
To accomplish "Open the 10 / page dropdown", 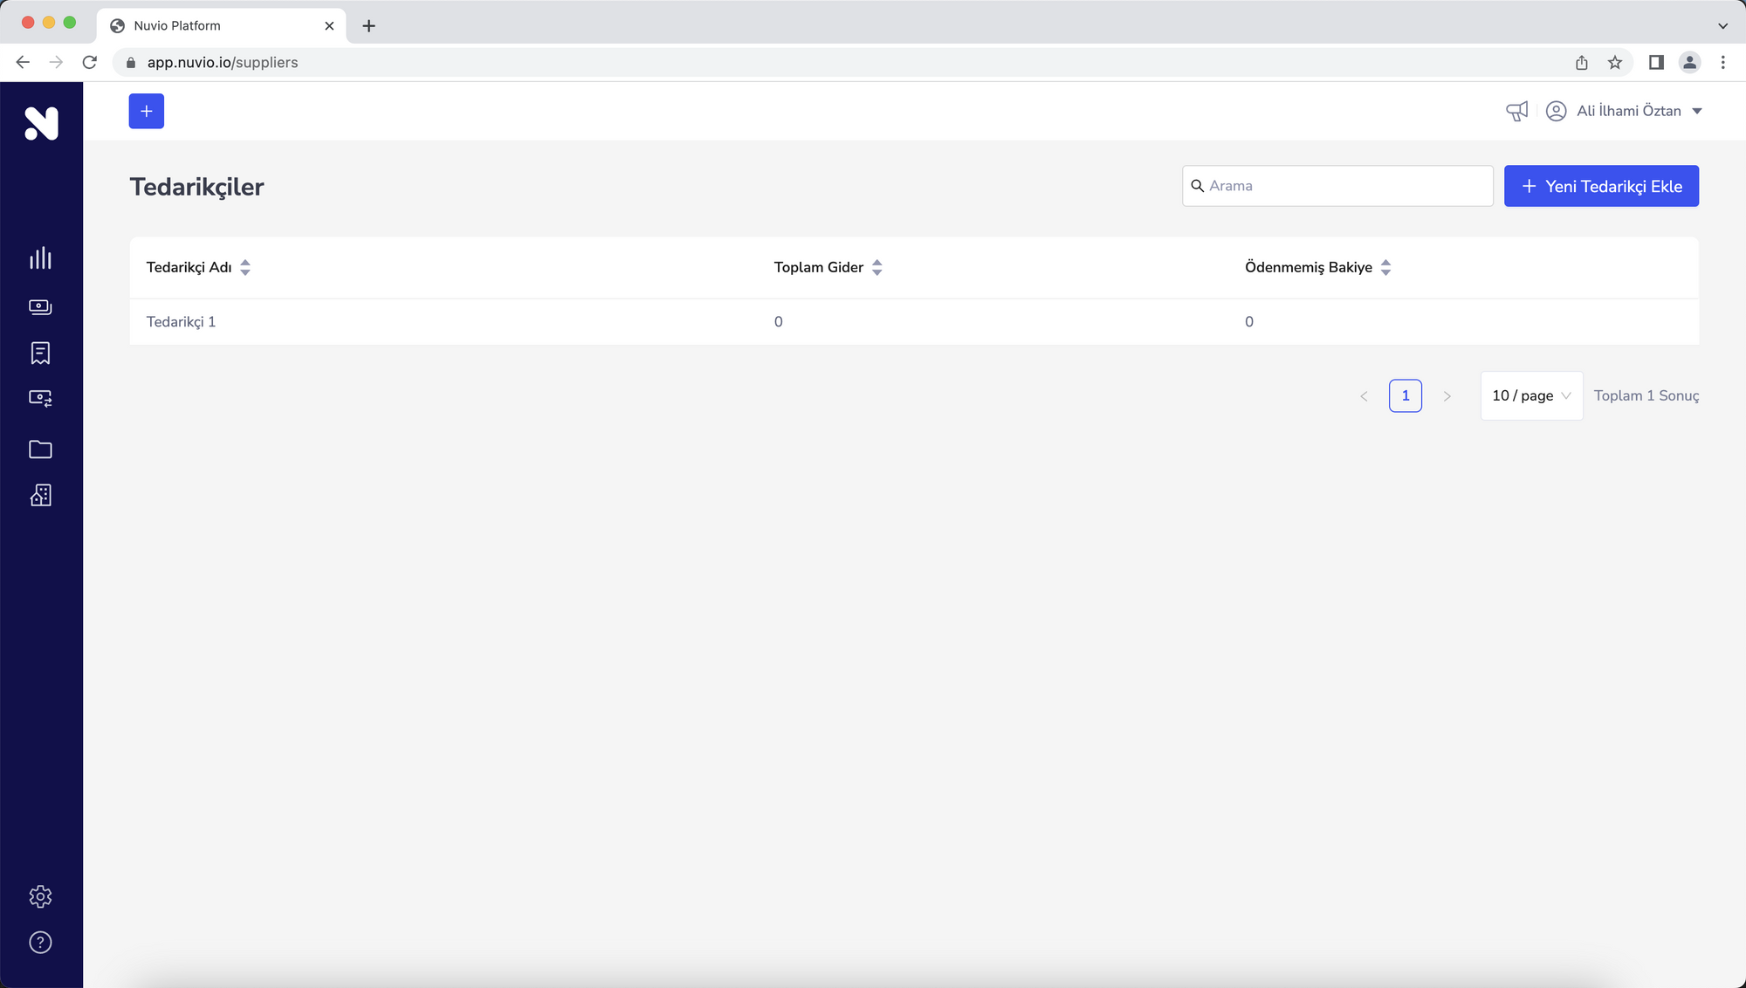I will 1531,395.
